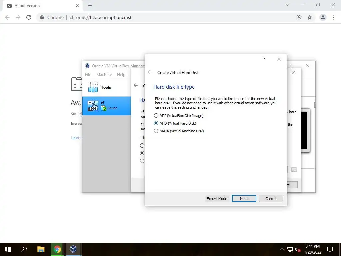Image resolution: width=341 pixels, height=256 pixels.
Task: Click the VM state thumbnail in VirtualBox Manager
Action: coord(305,130)
